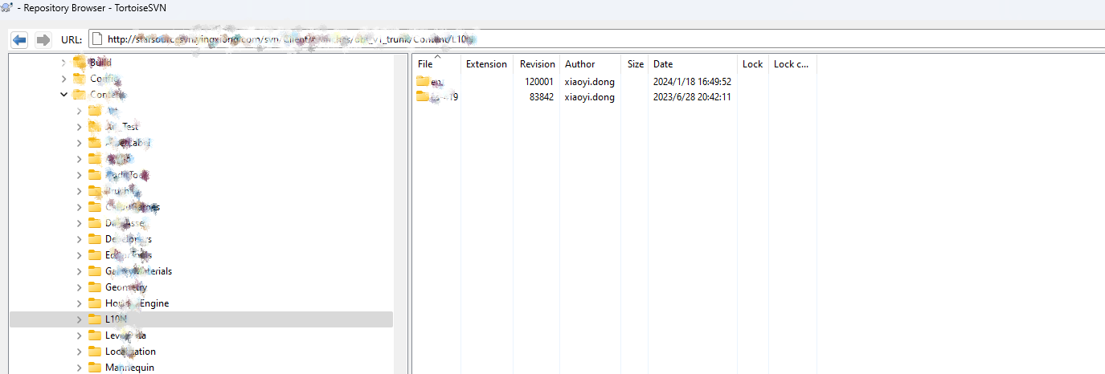Sort list by Author column header

(x=579, y=64)
